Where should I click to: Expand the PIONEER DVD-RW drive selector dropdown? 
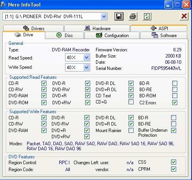[x=104, y=17]
